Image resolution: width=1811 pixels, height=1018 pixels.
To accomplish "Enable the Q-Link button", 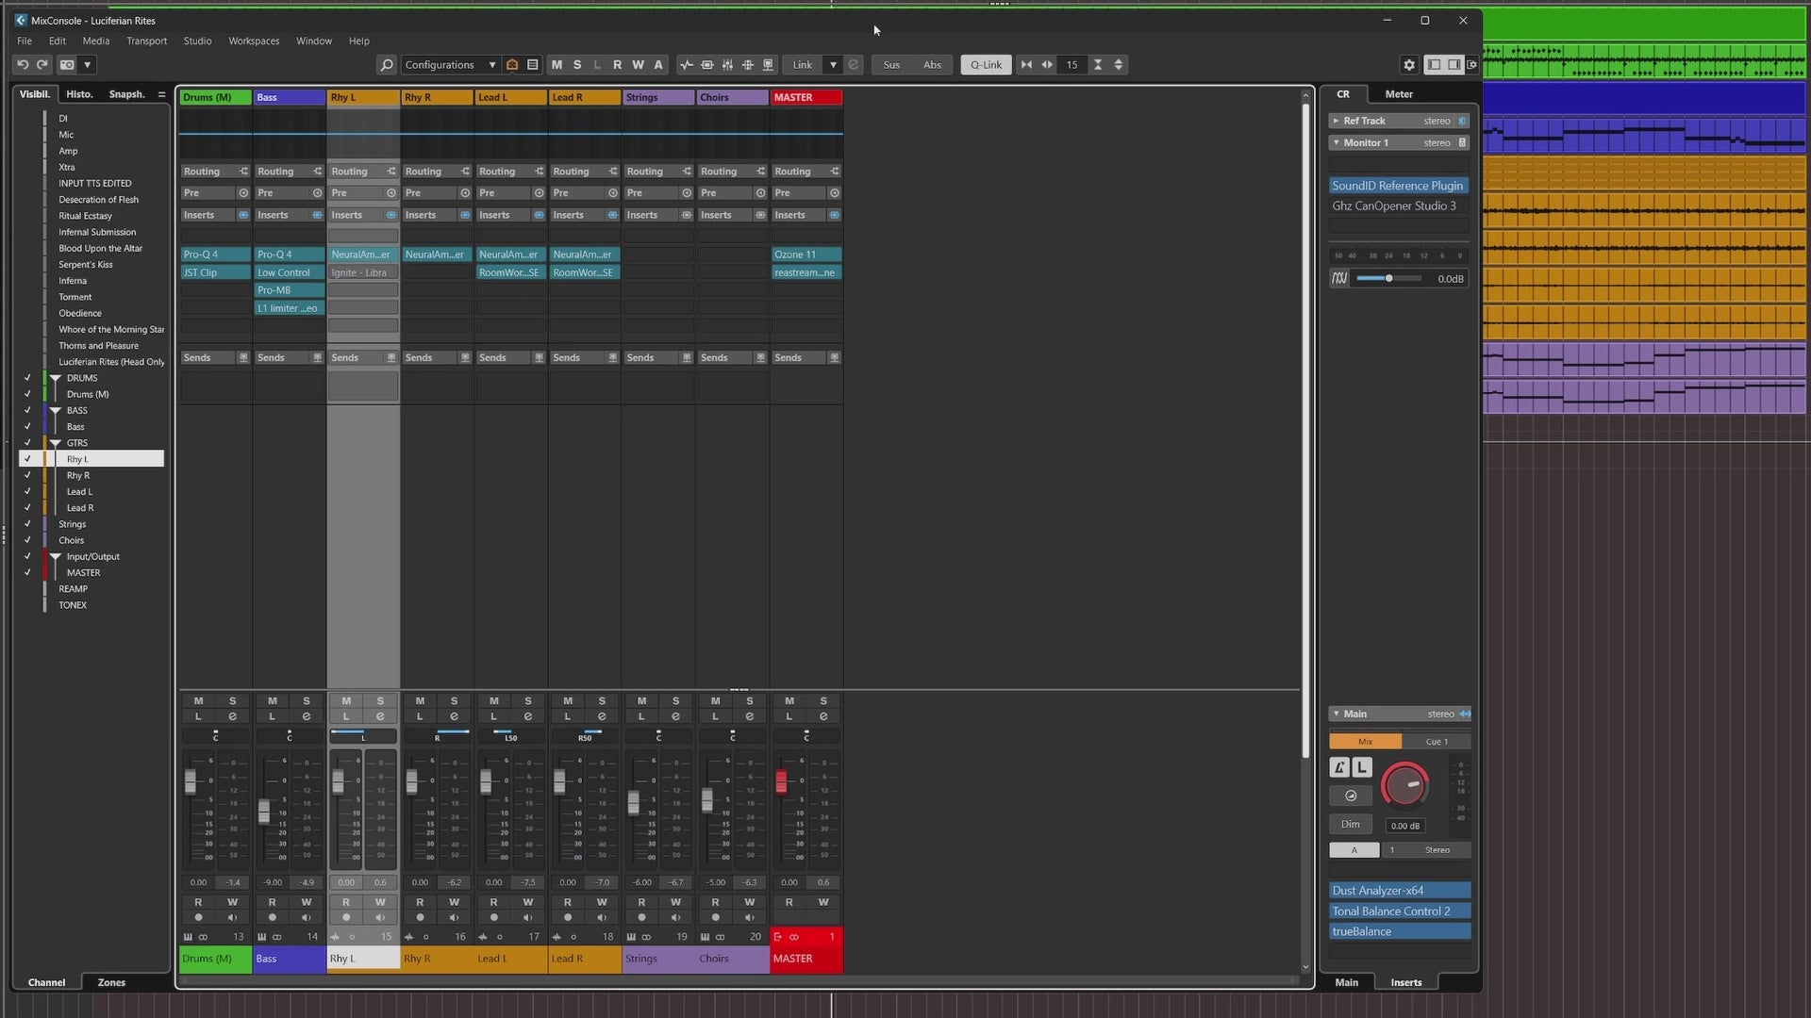I will 986,64.
